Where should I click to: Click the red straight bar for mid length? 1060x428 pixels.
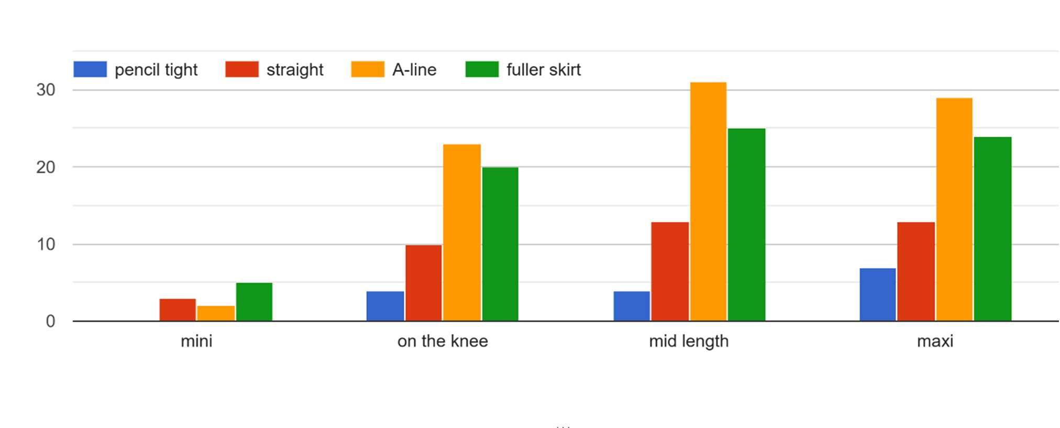coord(670,271)
